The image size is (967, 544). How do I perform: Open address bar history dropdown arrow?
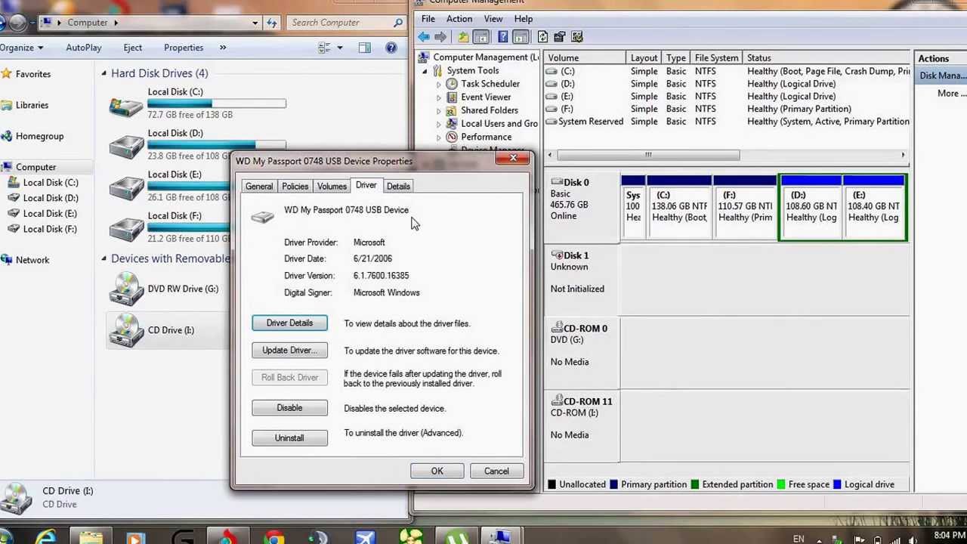pyautogui.click(x=255, y=23)
